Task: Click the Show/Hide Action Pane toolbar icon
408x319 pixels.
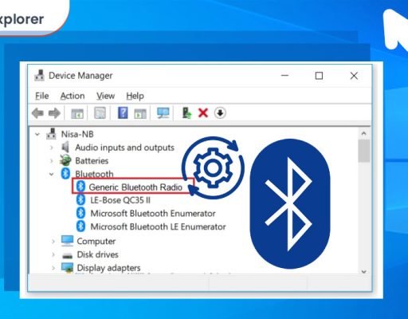Action: (x=140, y=113)
